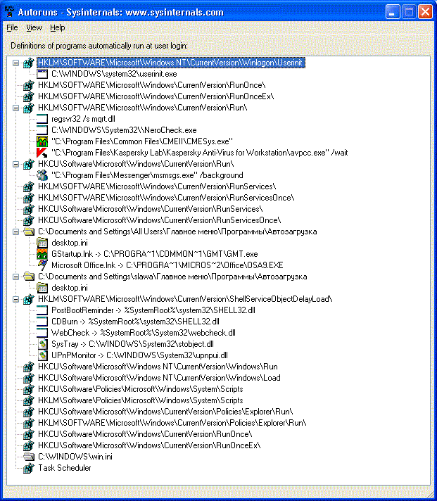Select the NeroCheck.exe entry
Image resolution: width=437 pixels, height=501 pixels.
click(124, 130)
